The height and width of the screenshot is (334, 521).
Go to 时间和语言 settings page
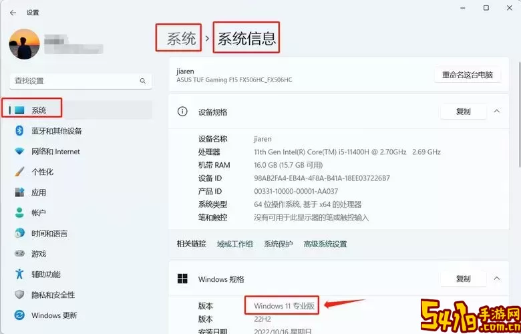click(x=49, y=233)
